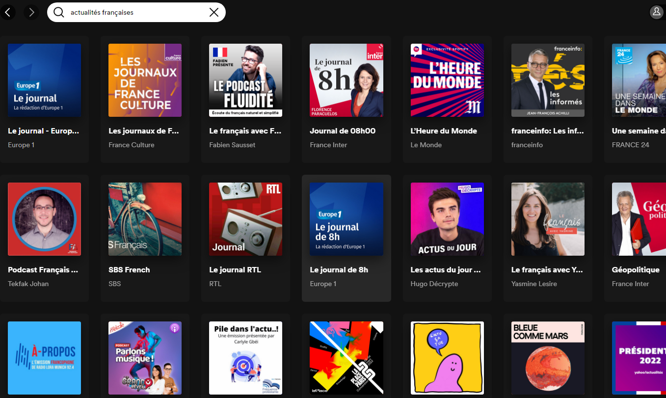
Task: Open La Place Paris colorful cover art
Action: (346, 358)
